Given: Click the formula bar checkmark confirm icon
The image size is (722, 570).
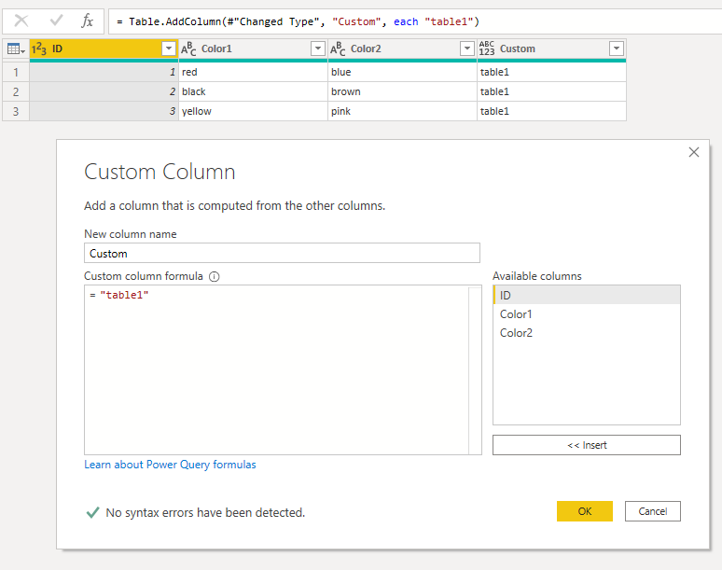Looking at the screenshot, I should [56, 21].
